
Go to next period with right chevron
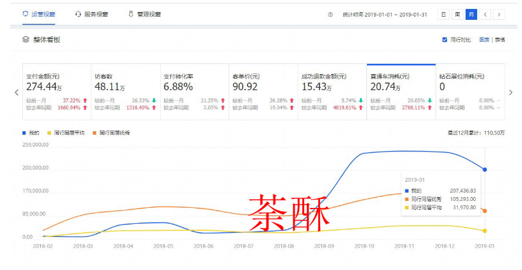click(x=500, y=14)
